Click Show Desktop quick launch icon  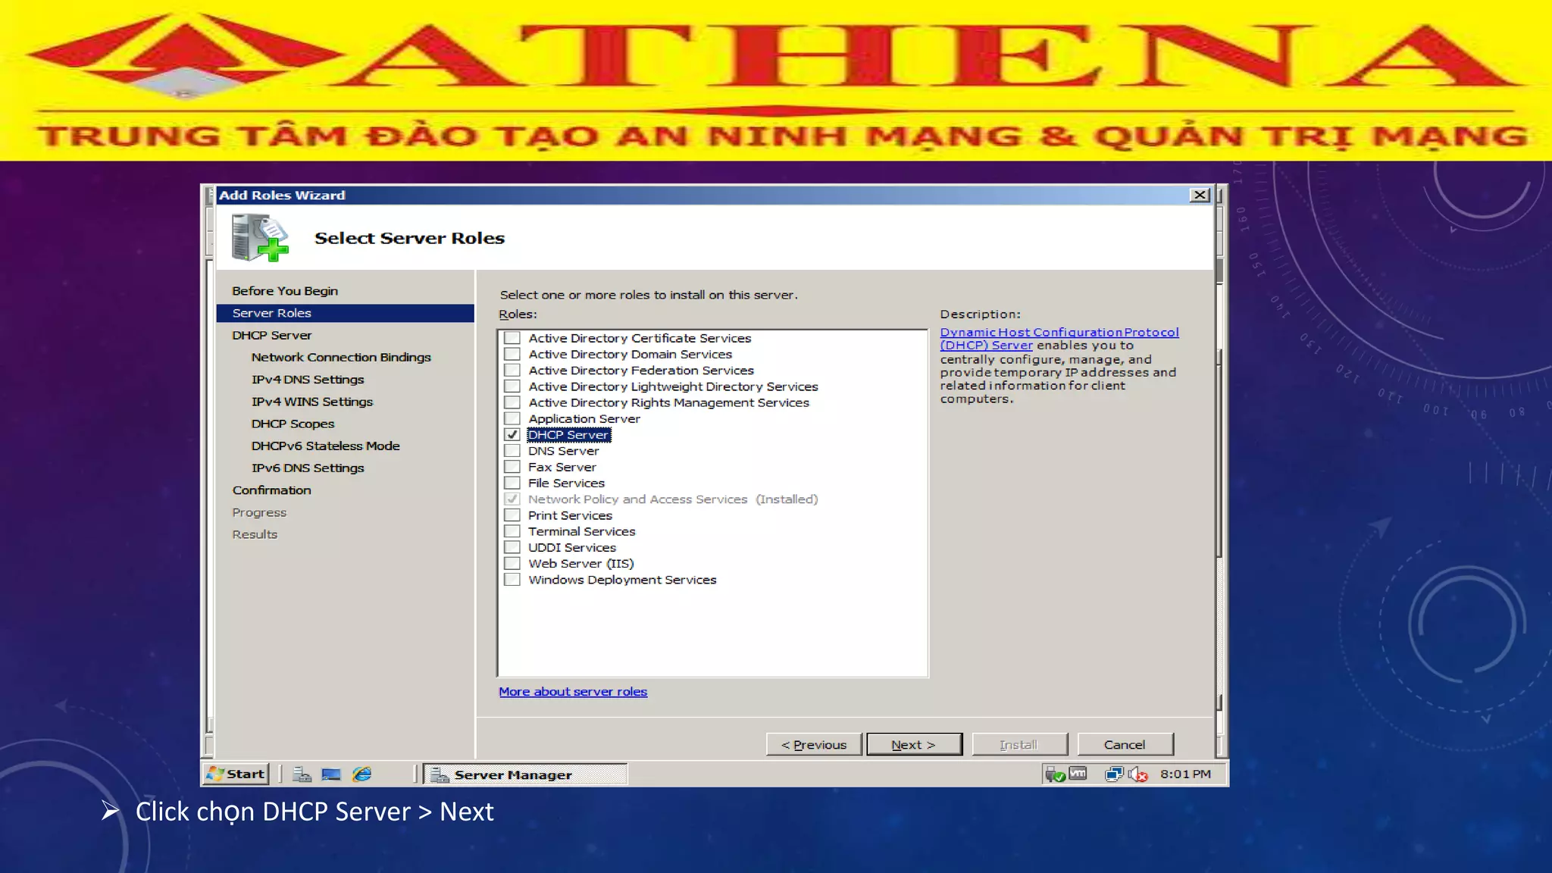(x=331, y=774)
